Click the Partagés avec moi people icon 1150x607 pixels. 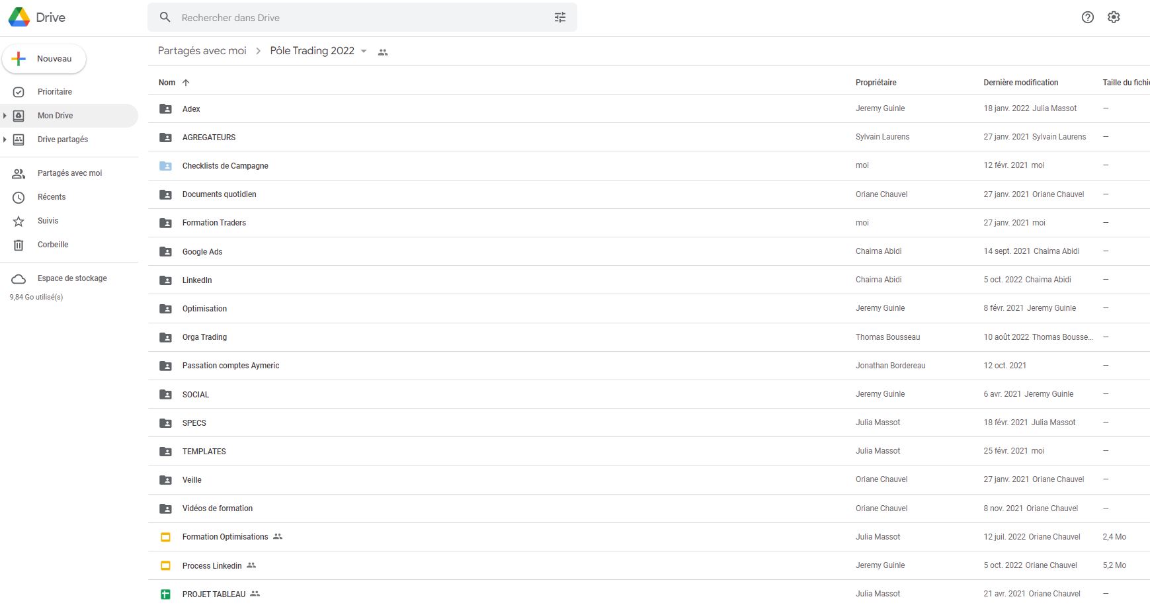(x=19, y=173)
